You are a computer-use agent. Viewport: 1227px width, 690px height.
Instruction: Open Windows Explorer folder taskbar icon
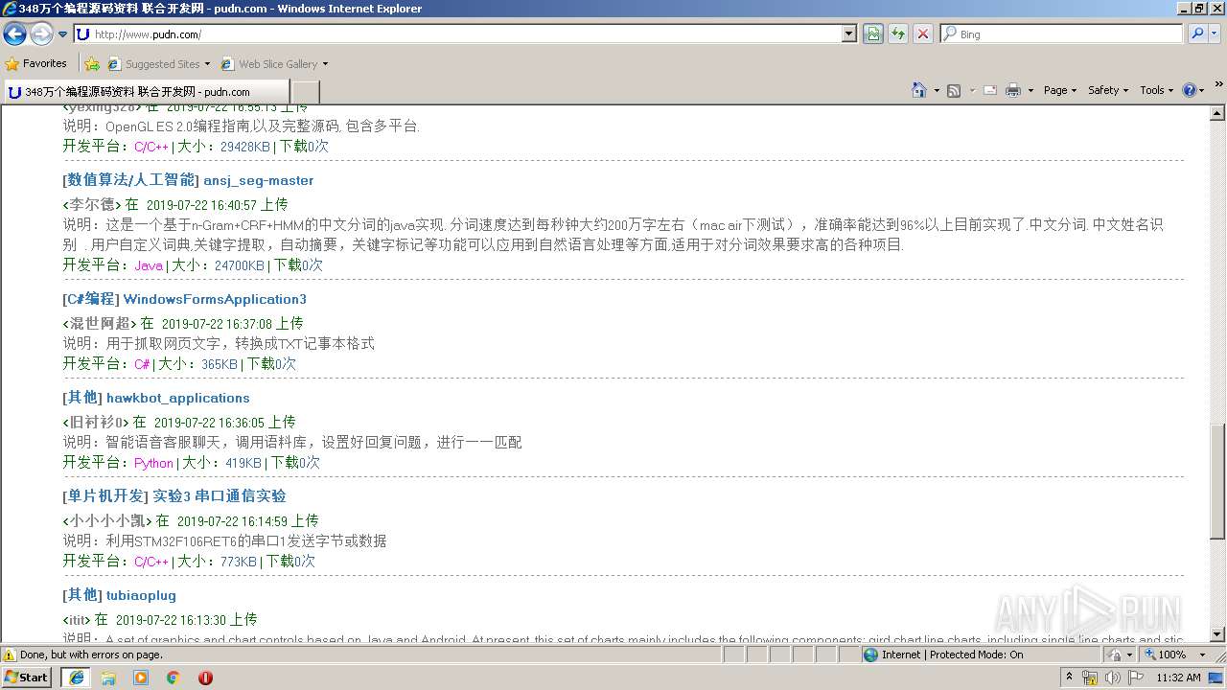[108, 678]
